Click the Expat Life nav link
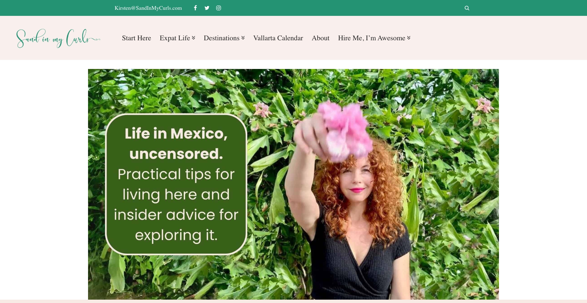587x303 pixels. [175, 38]
